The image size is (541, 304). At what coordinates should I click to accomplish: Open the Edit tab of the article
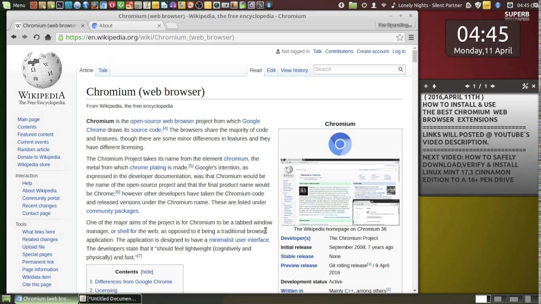point(271,70)
